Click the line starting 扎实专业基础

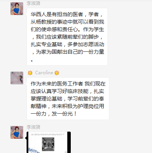click(x=67, y=44)
